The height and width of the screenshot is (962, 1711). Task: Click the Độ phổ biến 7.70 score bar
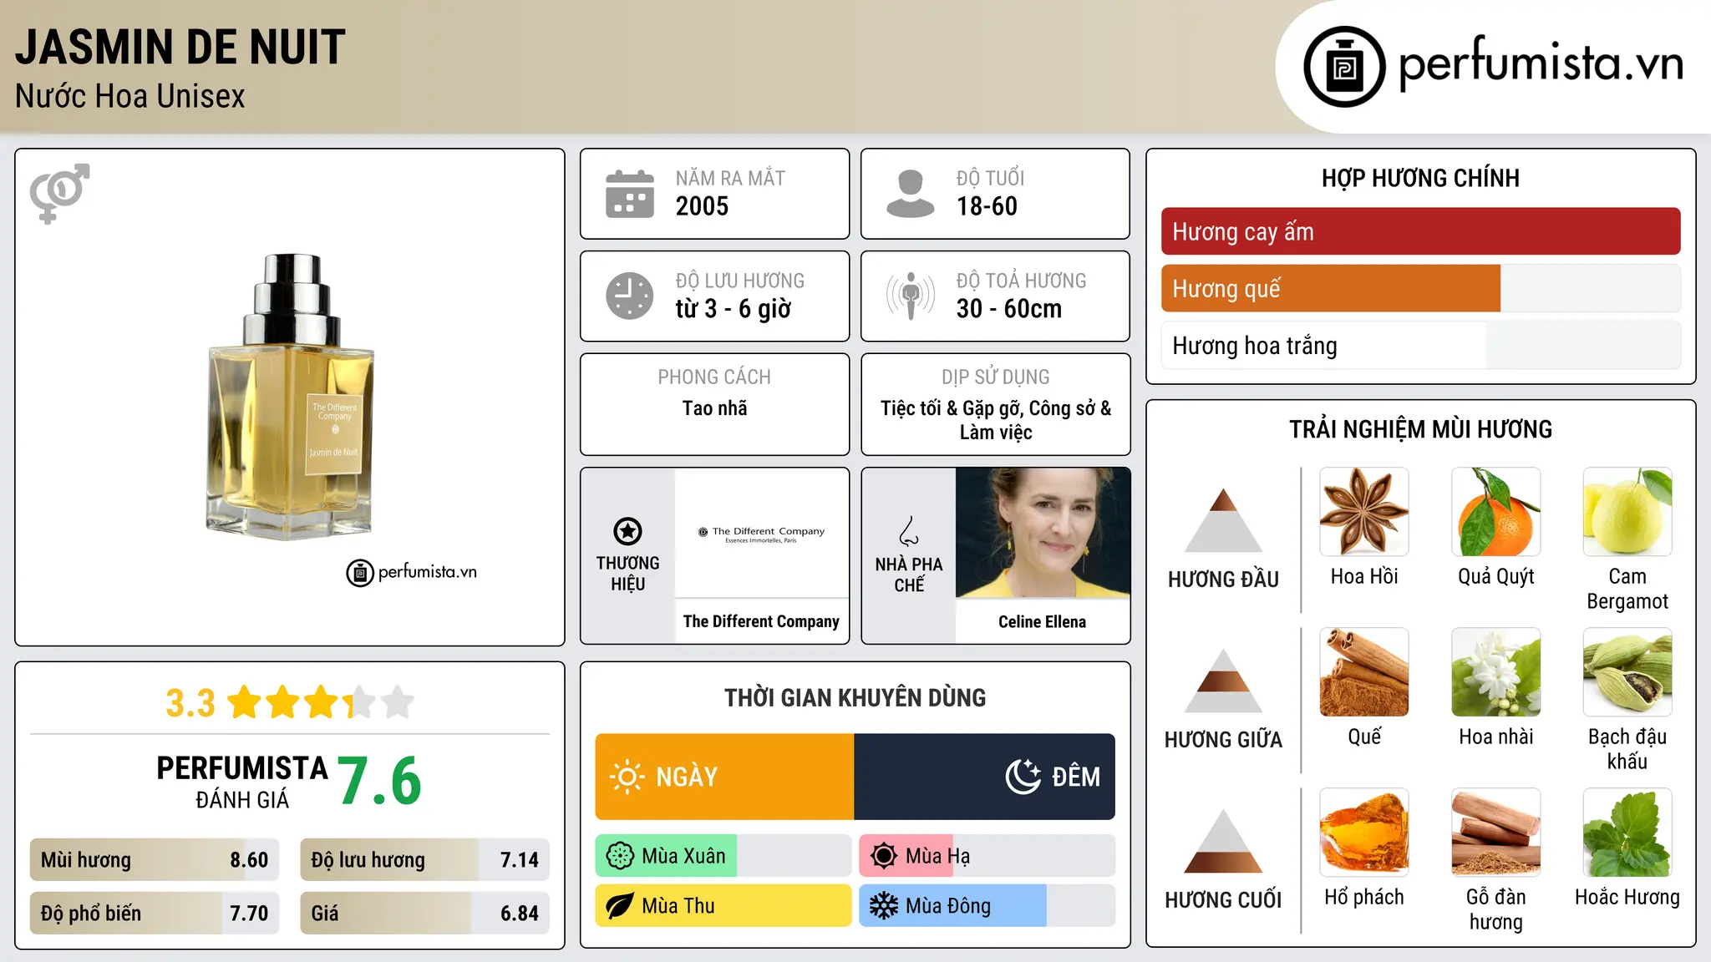point(155,913)
